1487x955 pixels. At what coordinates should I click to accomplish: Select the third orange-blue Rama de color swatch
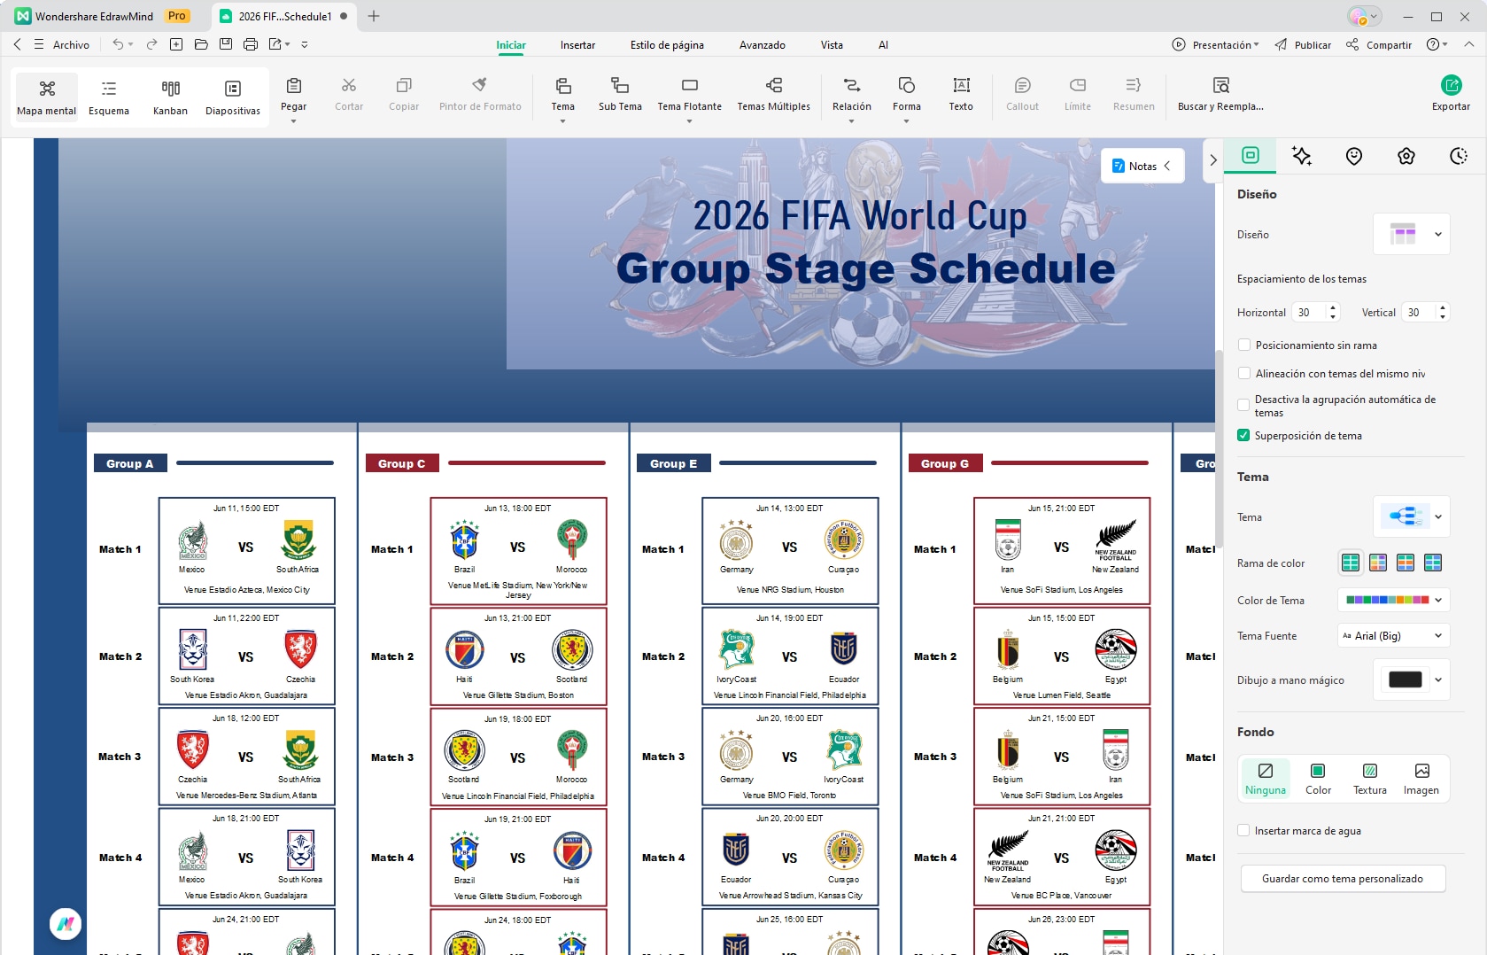pyautogui.click(x=1406, y=563)
